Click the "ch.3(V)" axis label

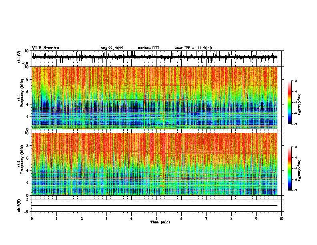19,205
